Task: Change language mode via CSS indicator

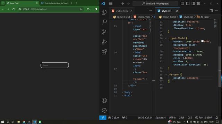Action: (190, 117)
